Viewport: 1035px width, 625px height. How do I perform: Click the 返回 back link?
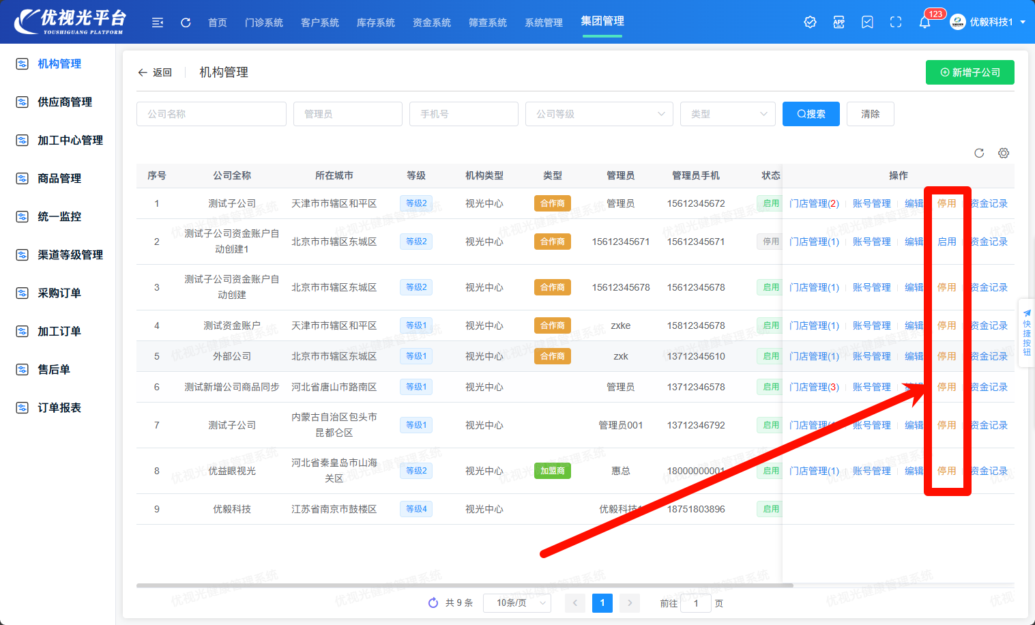155,72
